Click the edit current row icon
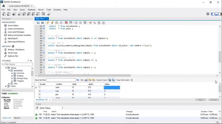 (86, 80)
